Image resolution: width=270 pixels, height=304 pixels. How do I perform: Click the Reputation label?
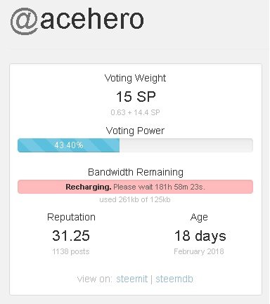point(71,217)
